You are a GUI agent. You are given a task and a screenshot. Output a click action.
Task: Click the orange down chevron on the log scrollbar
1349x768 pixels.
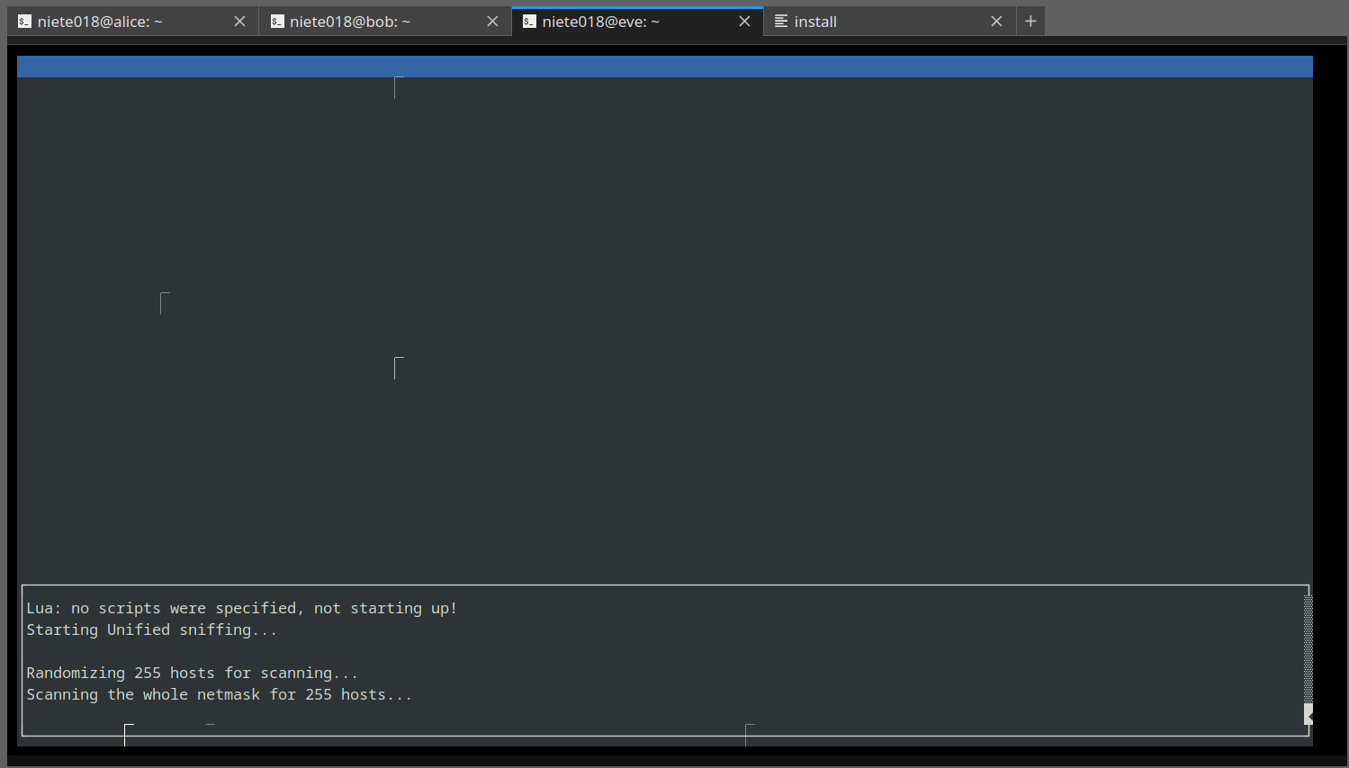1307,715
